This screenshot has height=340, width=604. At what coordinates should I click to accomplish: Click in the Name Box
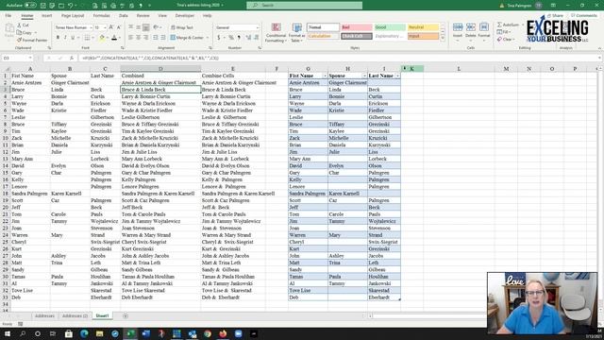click(17, 58)
